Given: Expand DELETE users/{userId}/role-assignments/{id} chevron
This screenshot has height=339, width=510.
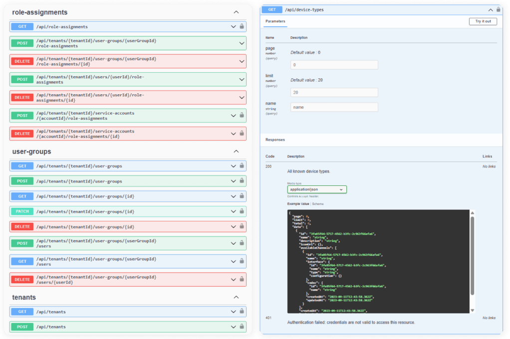Looking at the screenshot, I should 242,98.
